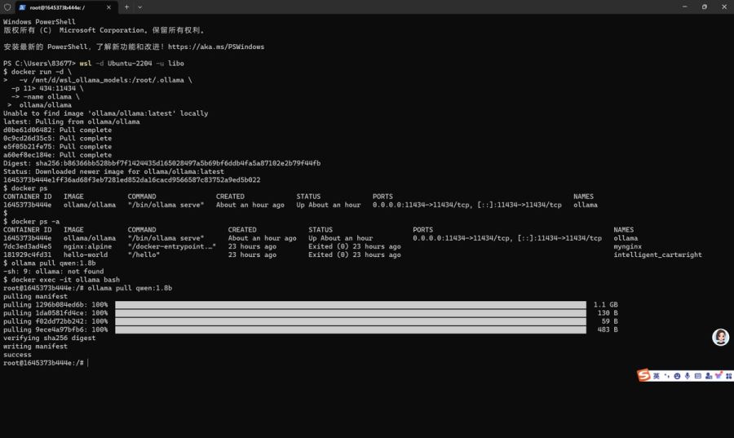Viewport: 734px width, 438px height.
Task: Close the terminal window
Action: coord(724,7)
